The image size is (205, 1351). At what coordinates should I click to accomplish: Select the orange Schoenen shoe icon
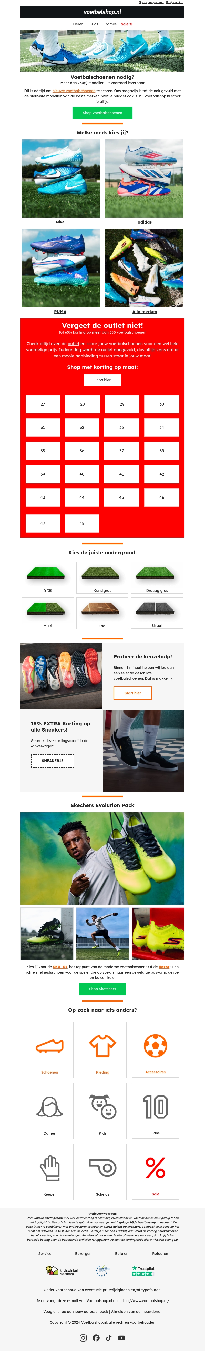(x=50, y=1046)
